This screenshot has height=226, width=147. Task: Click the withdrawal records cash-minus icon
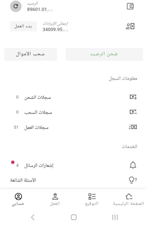tap(133, 112)
